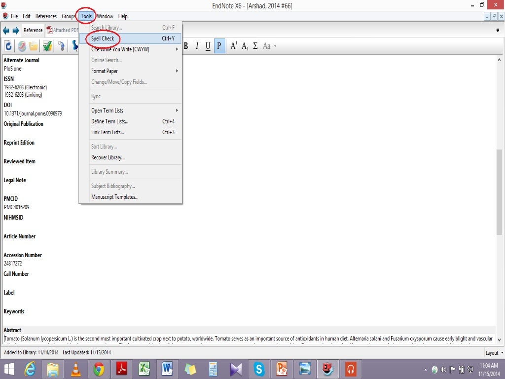Go to previous reference with left arrow

click(6, 30)
